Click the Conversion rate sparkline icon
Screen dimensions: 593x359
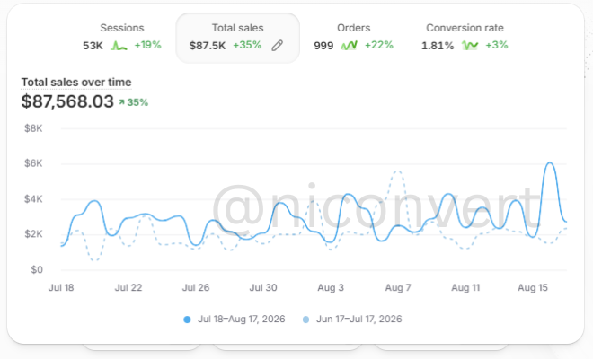click(x=470, y=46)
